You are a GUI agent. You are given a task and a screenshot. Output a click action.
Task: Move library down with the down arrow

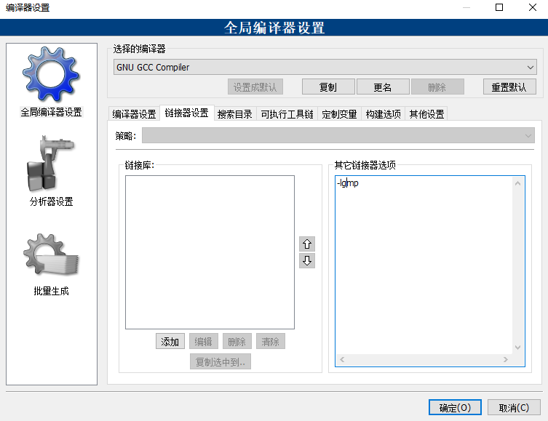click(x=307, y=261)
